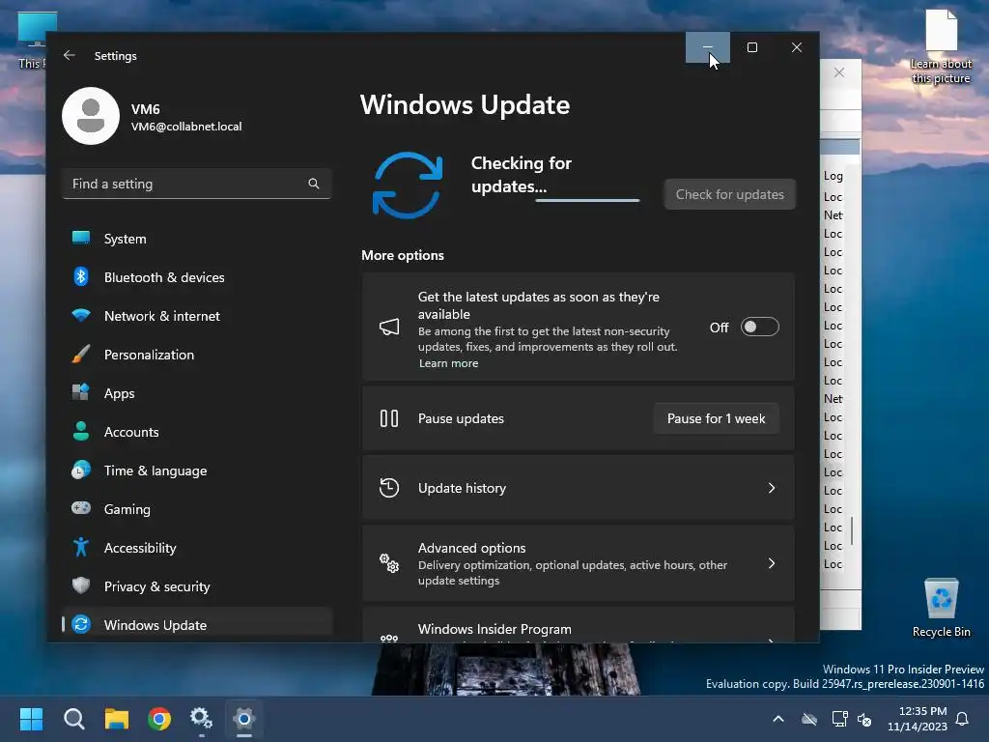Open the VM6 account profile picture
The image size is (989, 742).
coord(91,116)
